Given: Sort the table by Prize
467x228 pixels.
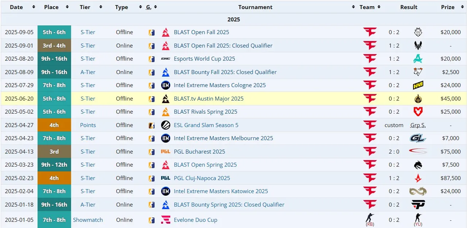Looking at the screenshot, I should tap(451, 7).
